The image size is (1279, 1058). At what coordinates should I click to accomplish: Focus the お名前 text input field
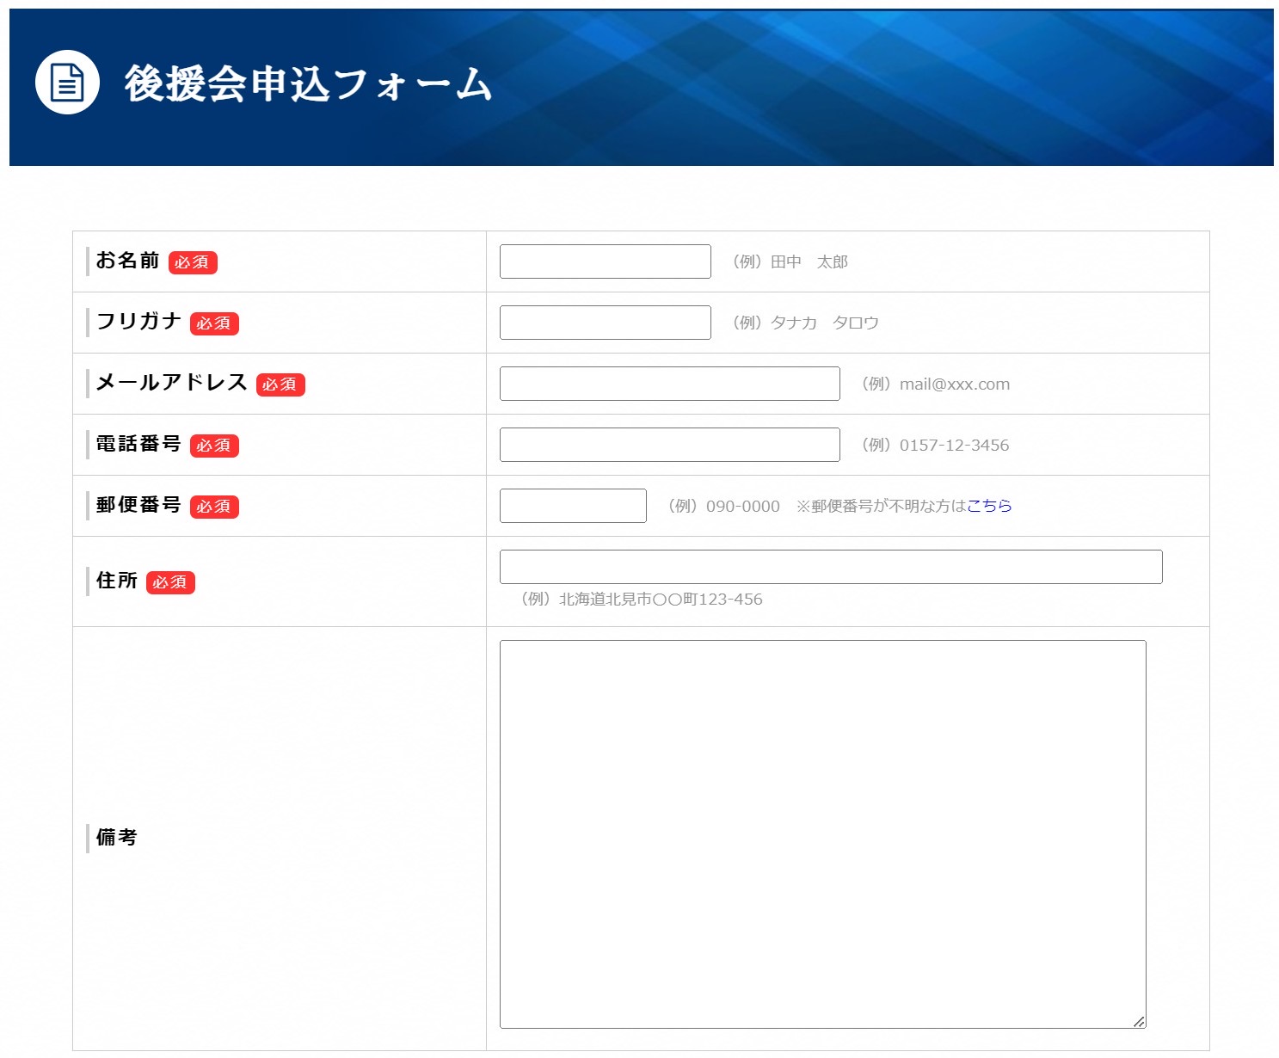pos(605,261)
